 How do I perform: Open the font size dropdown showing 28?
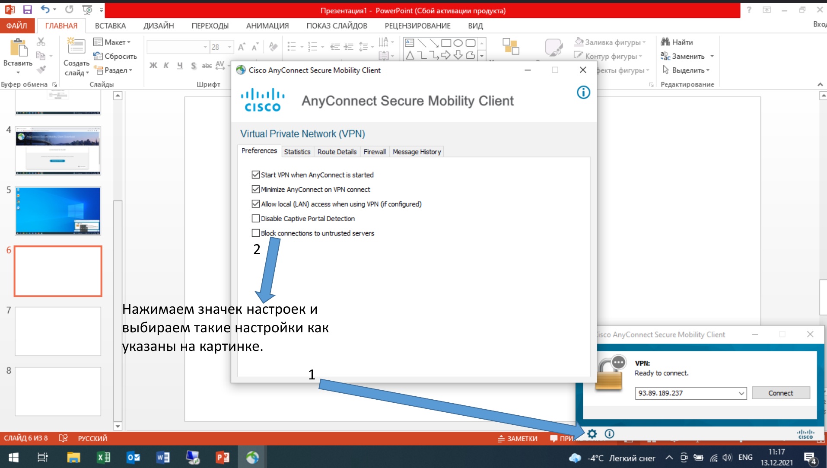tap(230, 47)
